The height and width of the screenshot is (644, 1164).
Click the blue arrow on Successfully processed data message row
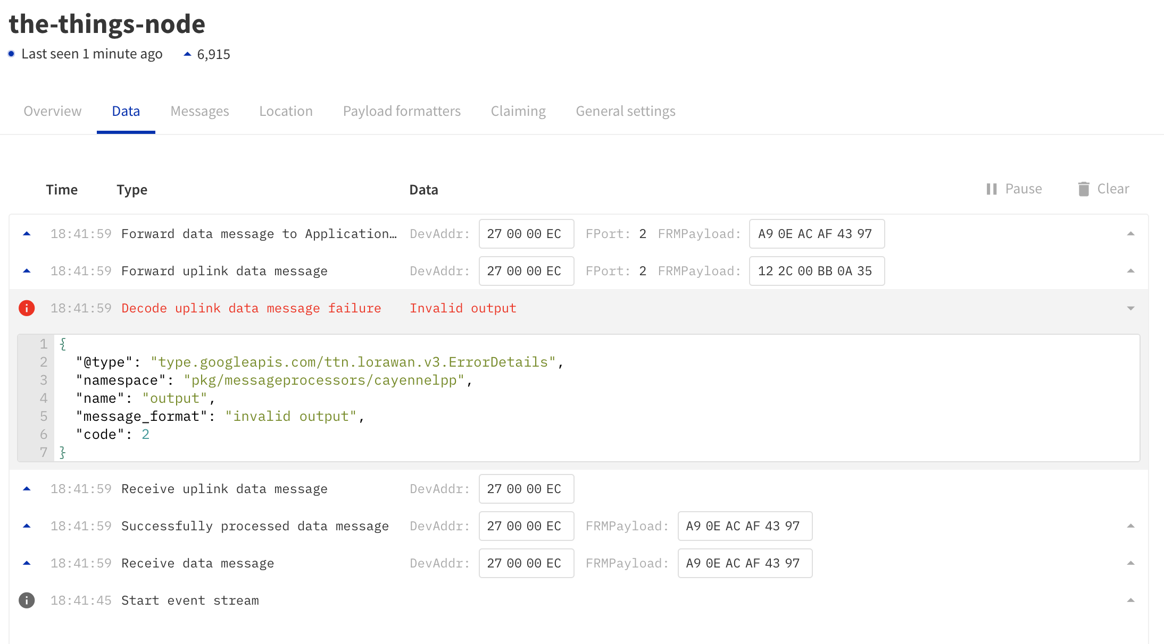click(27, 526)
